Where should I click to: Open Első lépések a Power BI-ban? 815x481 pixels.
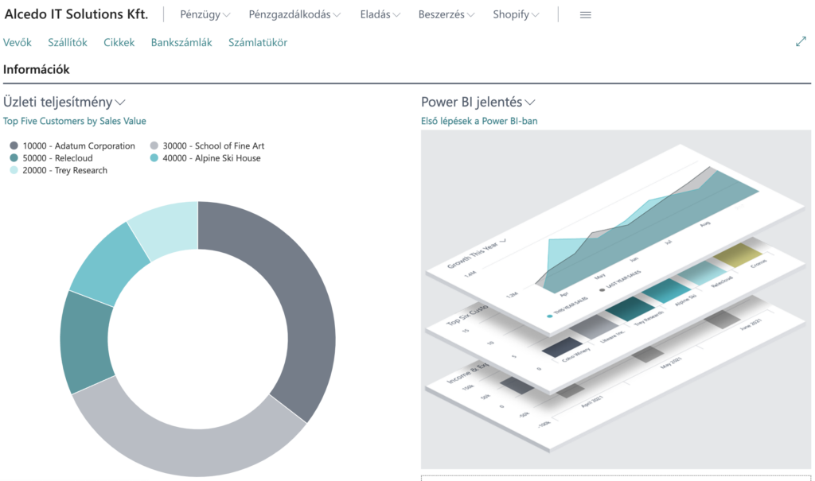pyautogui.click(x=479, y=120)
